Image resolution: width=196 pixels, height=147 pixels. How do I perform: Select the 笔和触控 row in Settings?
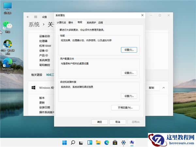pyautogui.click(x=45, y=65)
